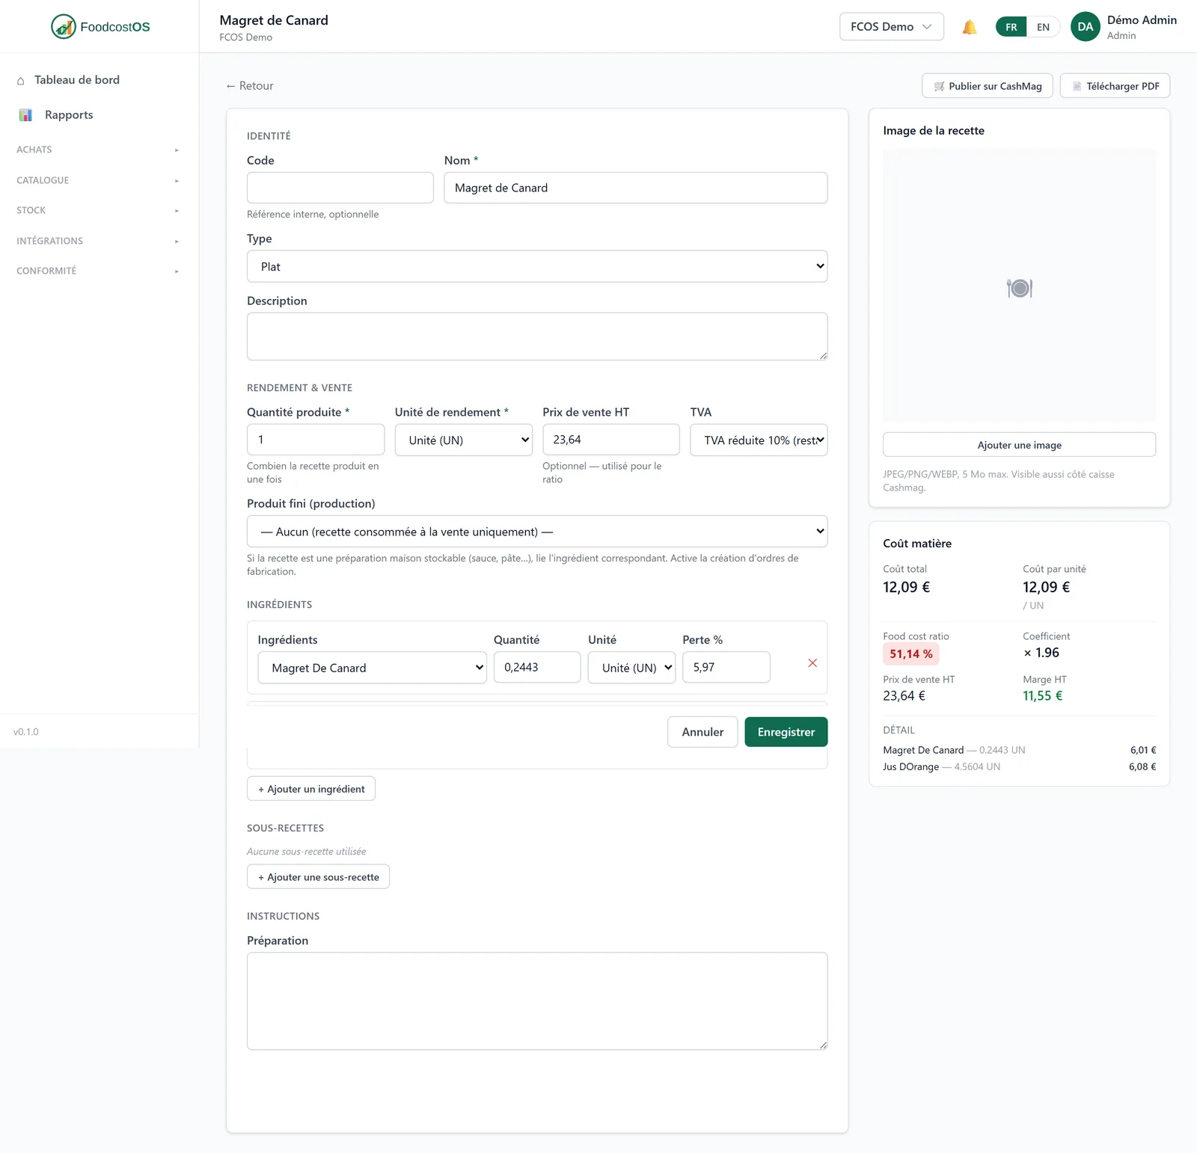Viewport: 1197px width, 1153px height.
Task: Click Ajouter une image button
Action: (x=1019, y=445)
